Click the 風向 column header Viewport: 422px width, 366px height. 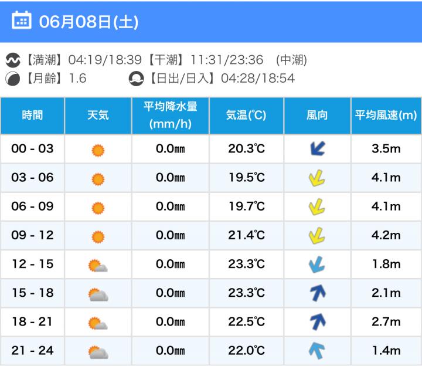click(x=317, y=116)
